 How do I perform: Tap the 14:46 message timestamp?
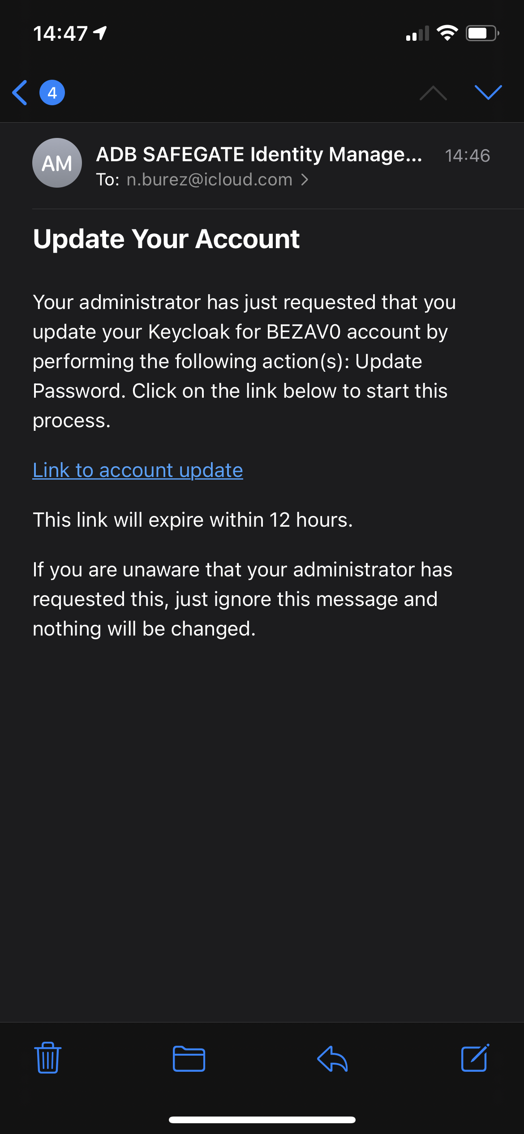click(x=467, y=156)
